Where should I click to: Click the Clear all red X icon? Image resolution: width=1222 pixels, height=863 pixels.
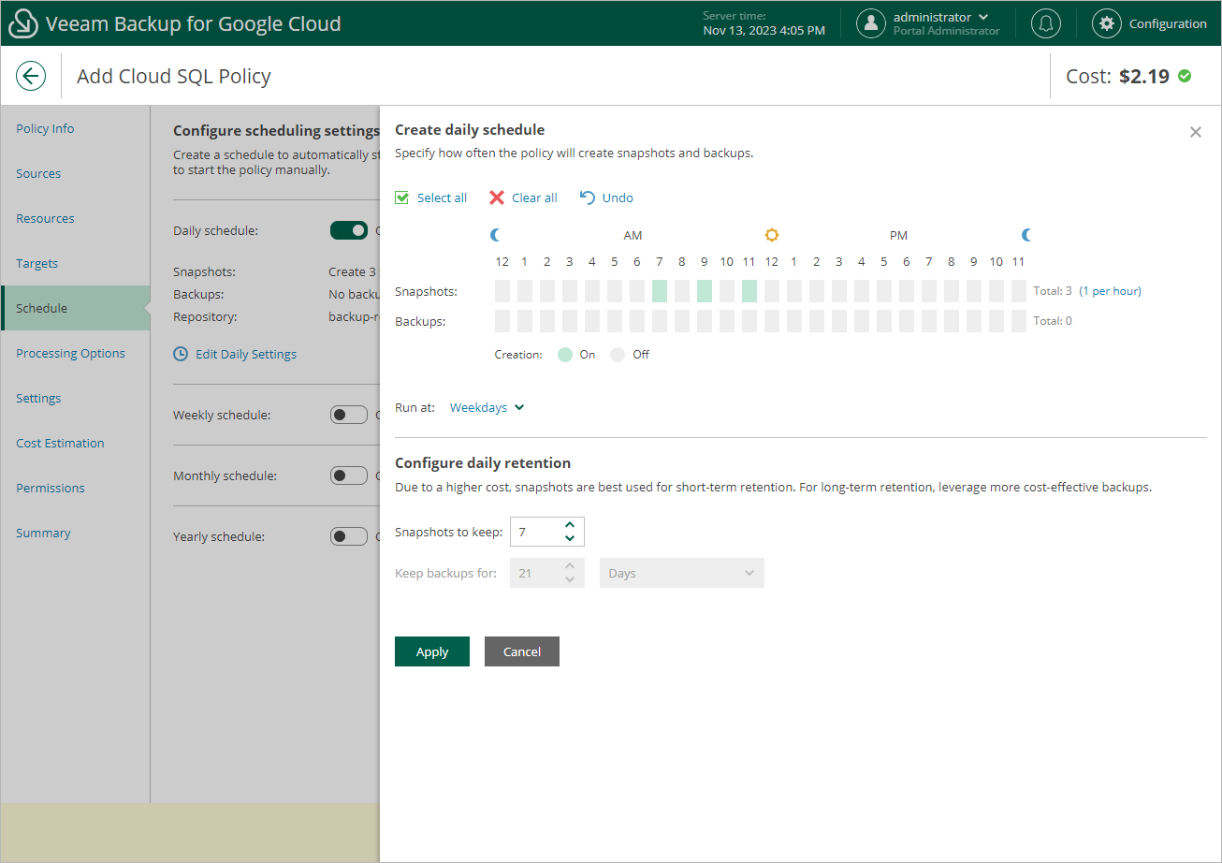pyautogui.click(x=497, y=197)
